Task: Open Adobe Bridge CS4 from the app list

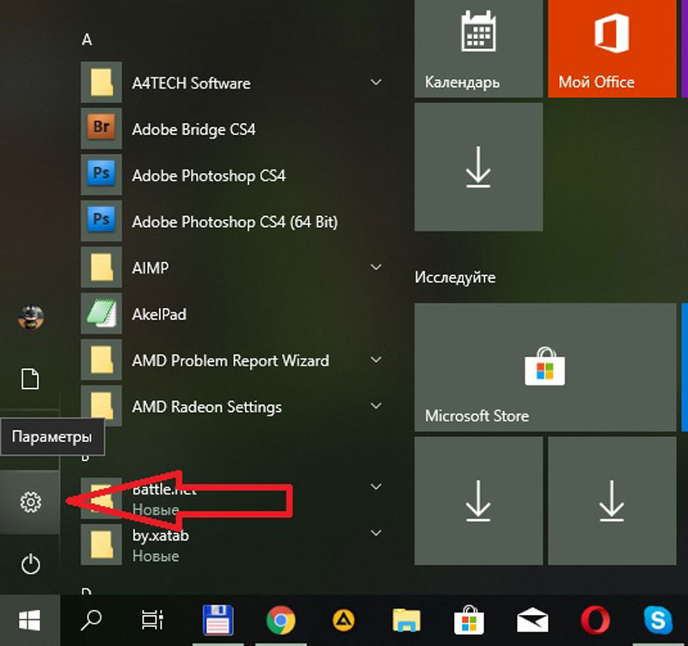Action: (193, 130)
